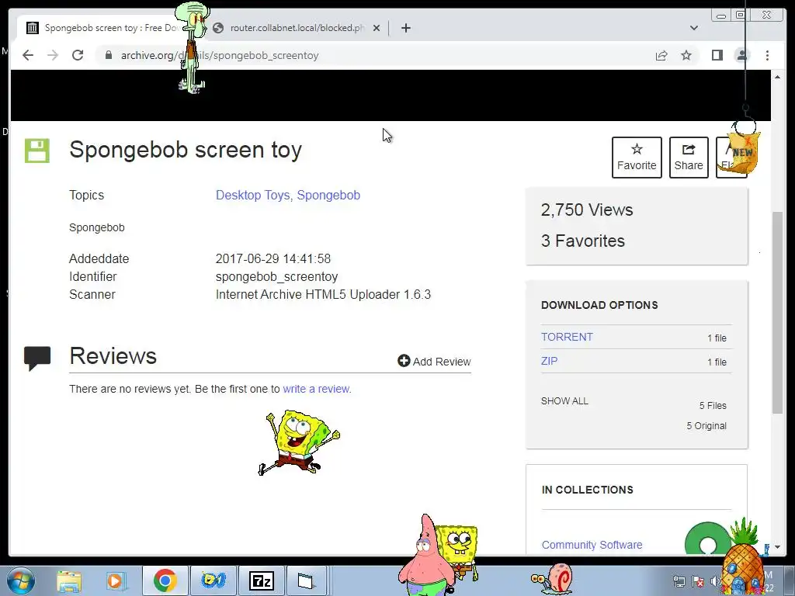Expand the tab search chevron

click(693, 28)
